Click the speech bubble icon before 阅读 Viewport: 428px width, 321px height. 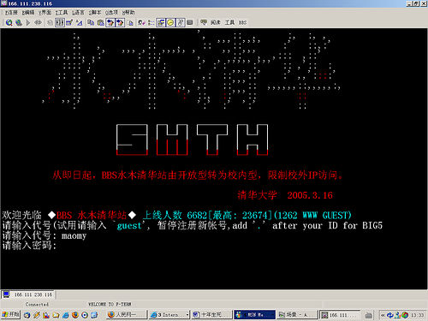click(x=204, y=22)
